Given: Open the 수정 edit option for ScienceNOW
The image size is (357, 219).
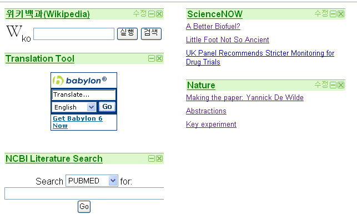Looking at the screenshot, I should 321,13.
